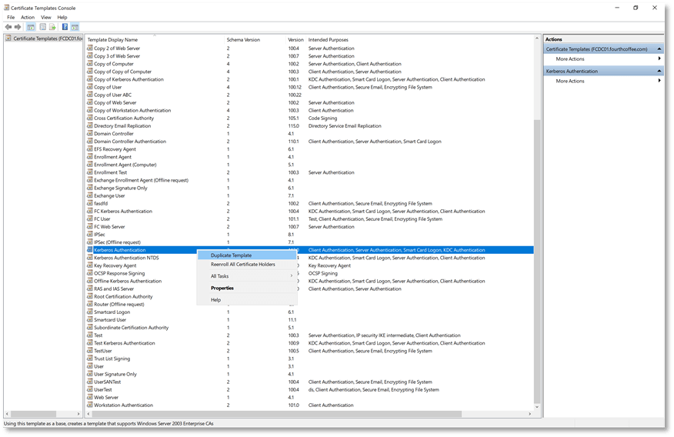Toggle the Show/Hide Console Tree icon
Viewport: 674px width, 437px height.
pos(32,27)
